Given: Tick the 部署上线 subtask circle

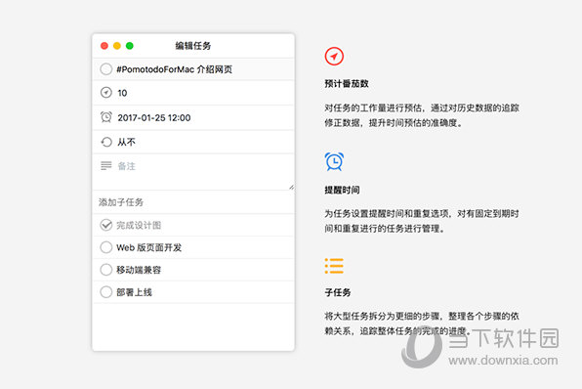Looking at the screenshot, I should click(x=106, y=291).
